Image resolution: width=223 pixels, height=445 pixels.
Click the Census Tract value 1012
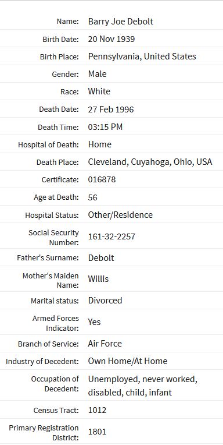tap(97, 410)
